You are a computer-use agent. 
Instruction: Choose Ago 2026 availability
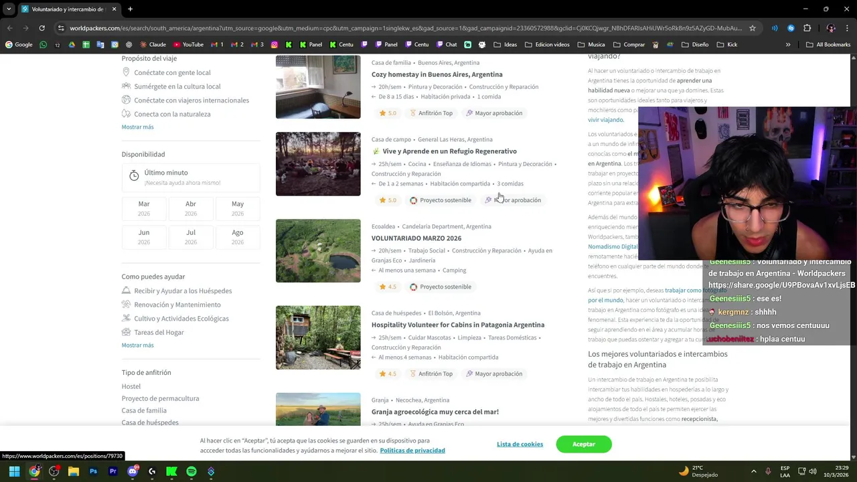[x=238, y=237]
